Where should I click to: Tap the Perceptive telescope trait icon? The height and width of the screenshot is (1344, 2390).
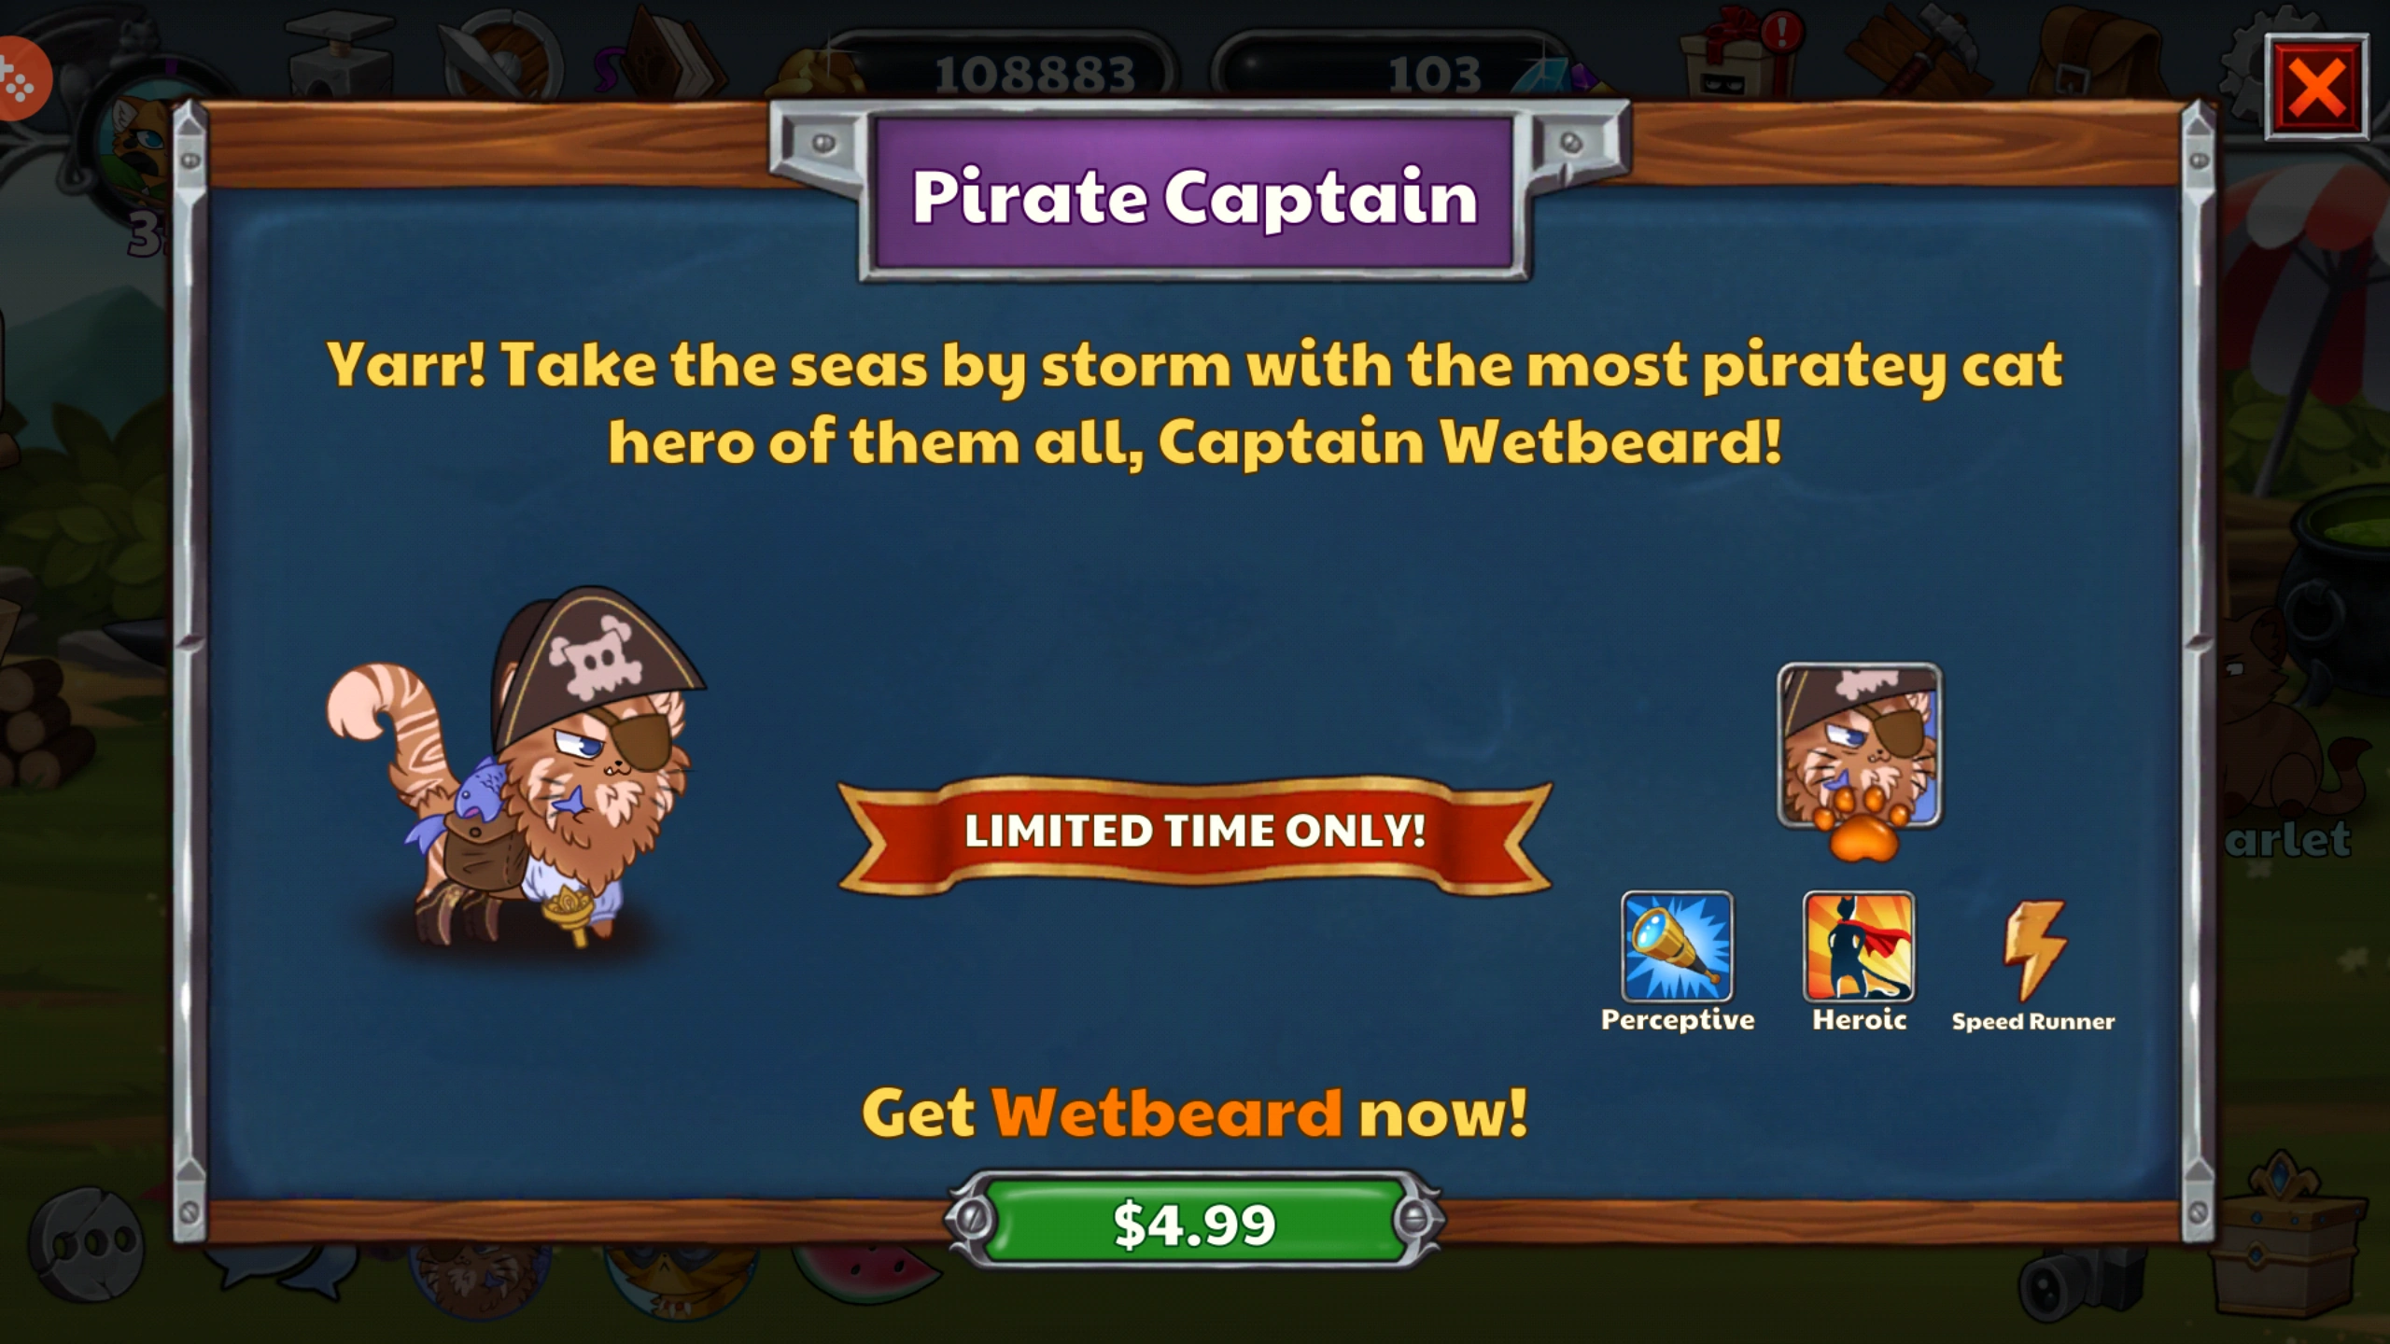1677,946
